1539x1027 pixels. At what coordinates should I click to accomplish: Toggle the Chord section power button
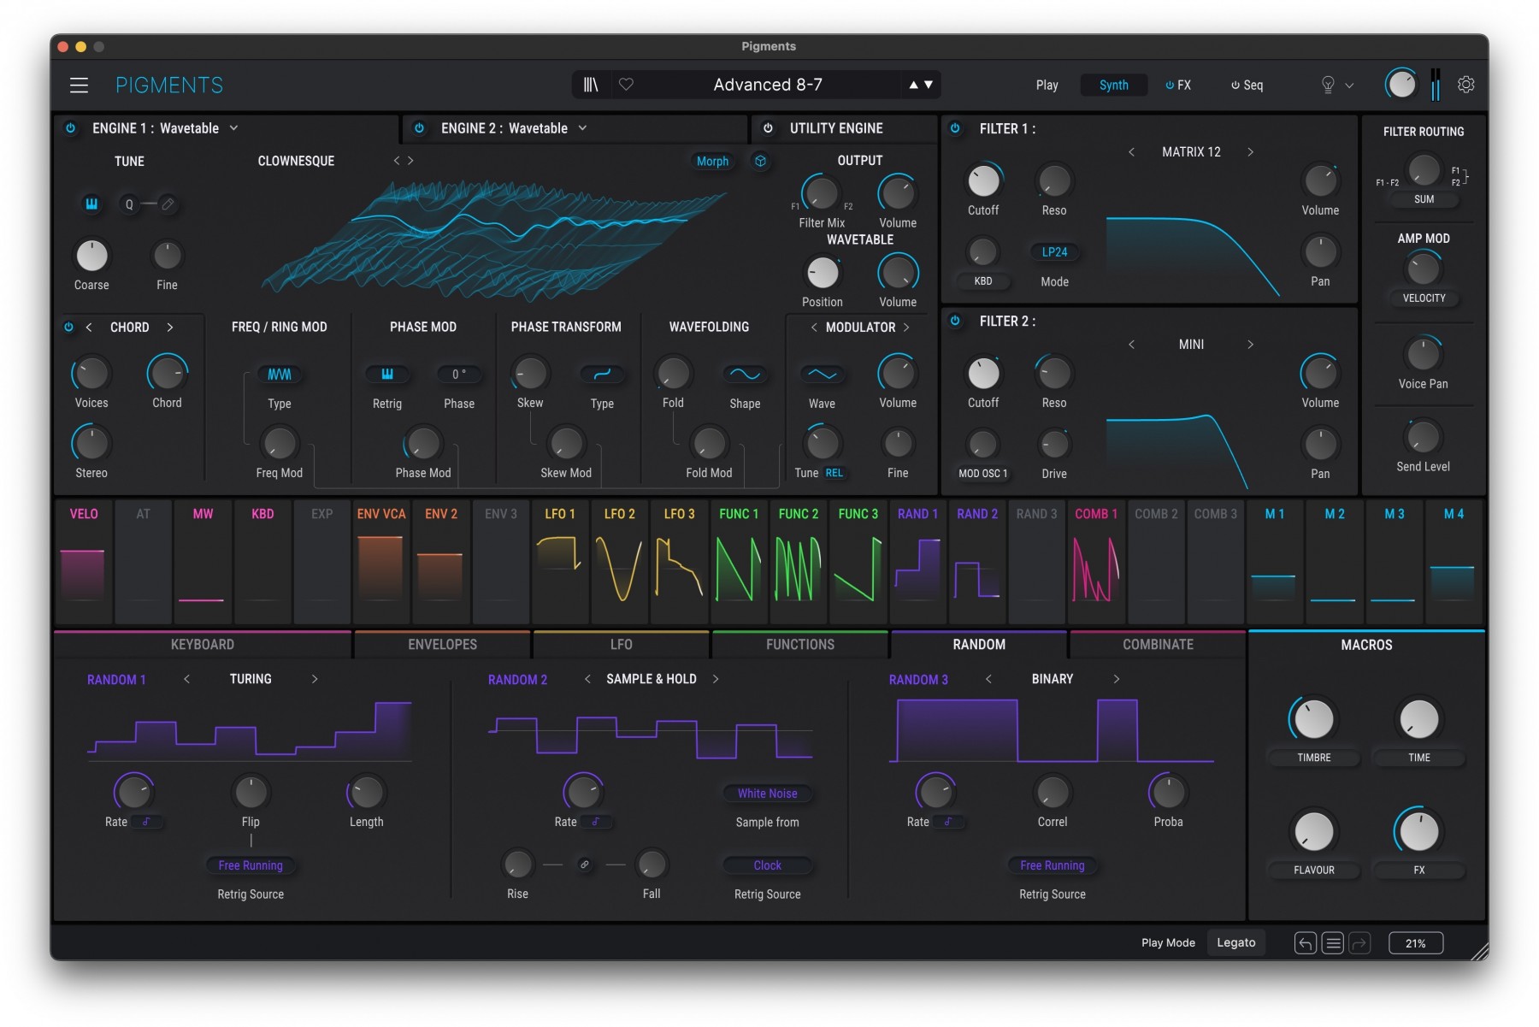pyautogui.click(x=68, y=327)
